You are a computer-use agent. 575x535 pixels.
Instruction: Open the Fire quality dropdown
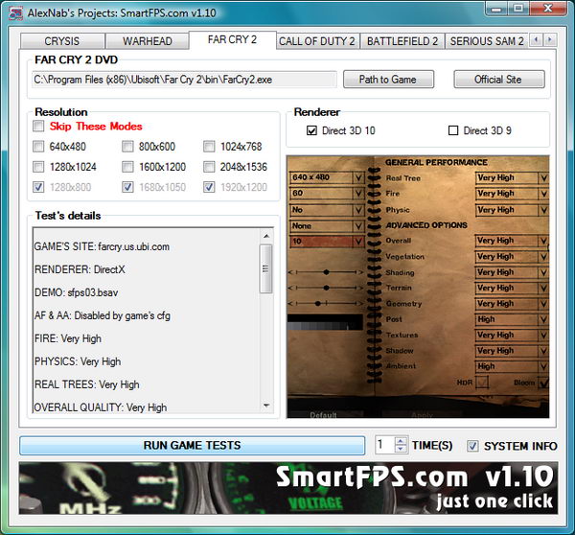512,194
